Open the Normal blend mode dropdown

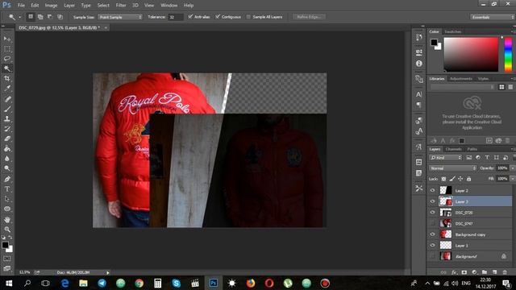[452, 168]
